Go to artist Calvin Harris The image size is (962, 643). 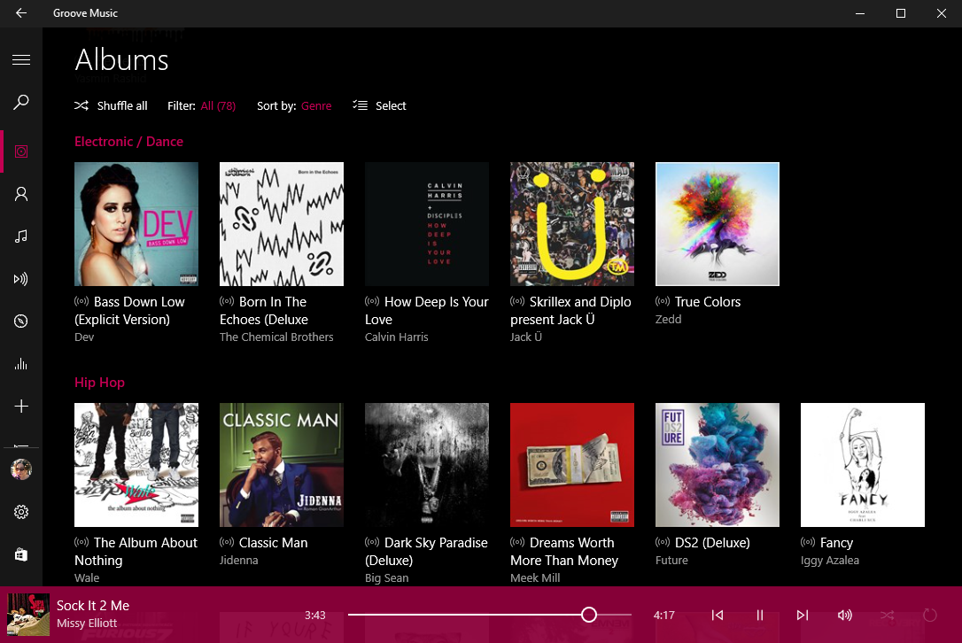coord(396,337)
